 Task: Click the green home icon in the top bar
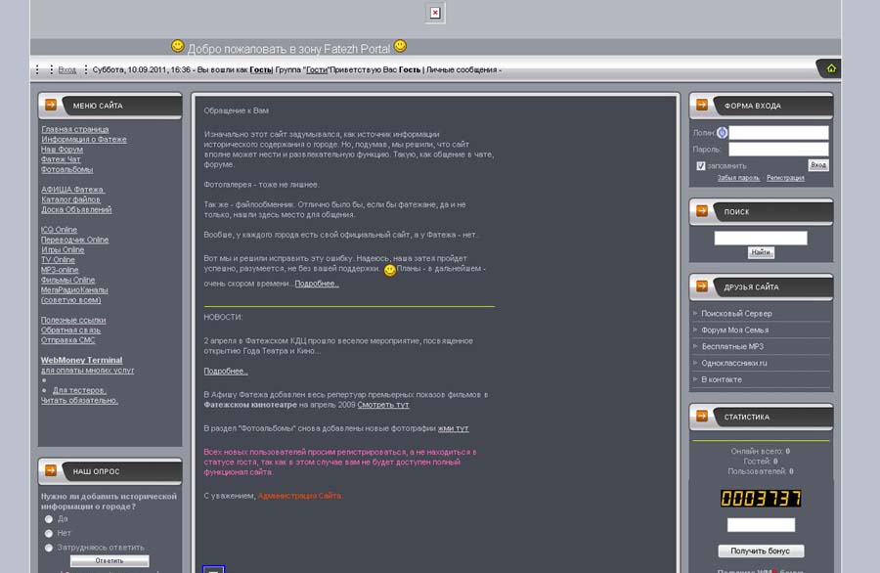831,68
